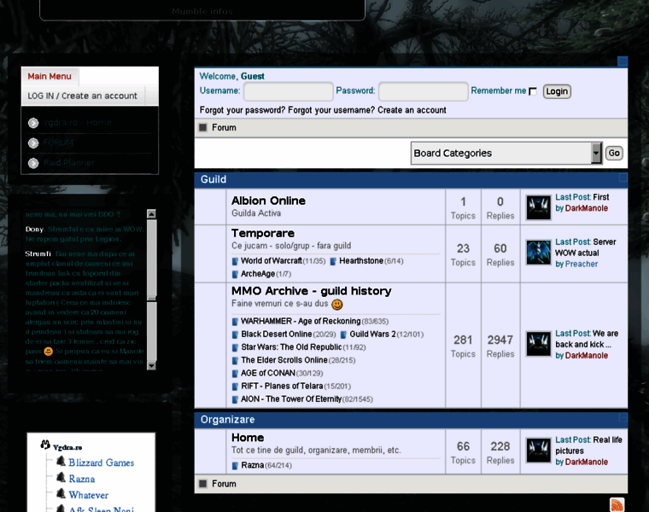
Task: Click the bottom Forum breadcrumb
Action: tap(224, 484)
